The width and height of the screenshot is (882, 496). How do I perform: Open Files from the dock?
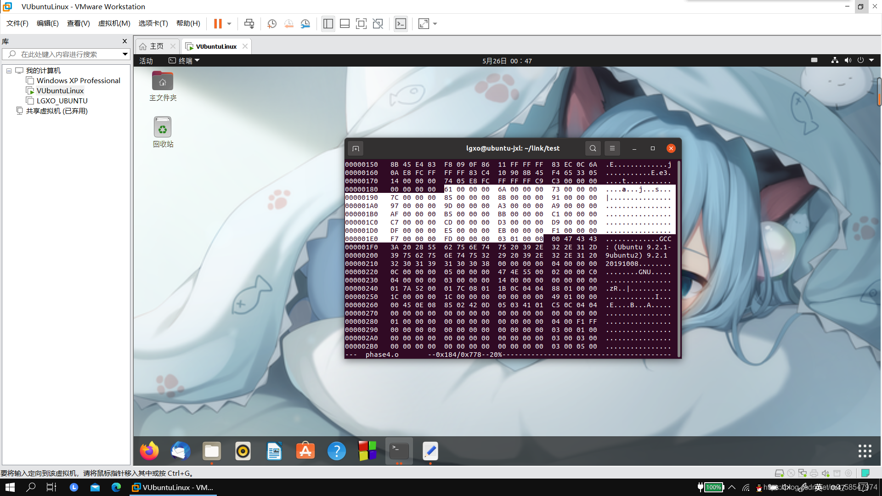pos(212,451)
